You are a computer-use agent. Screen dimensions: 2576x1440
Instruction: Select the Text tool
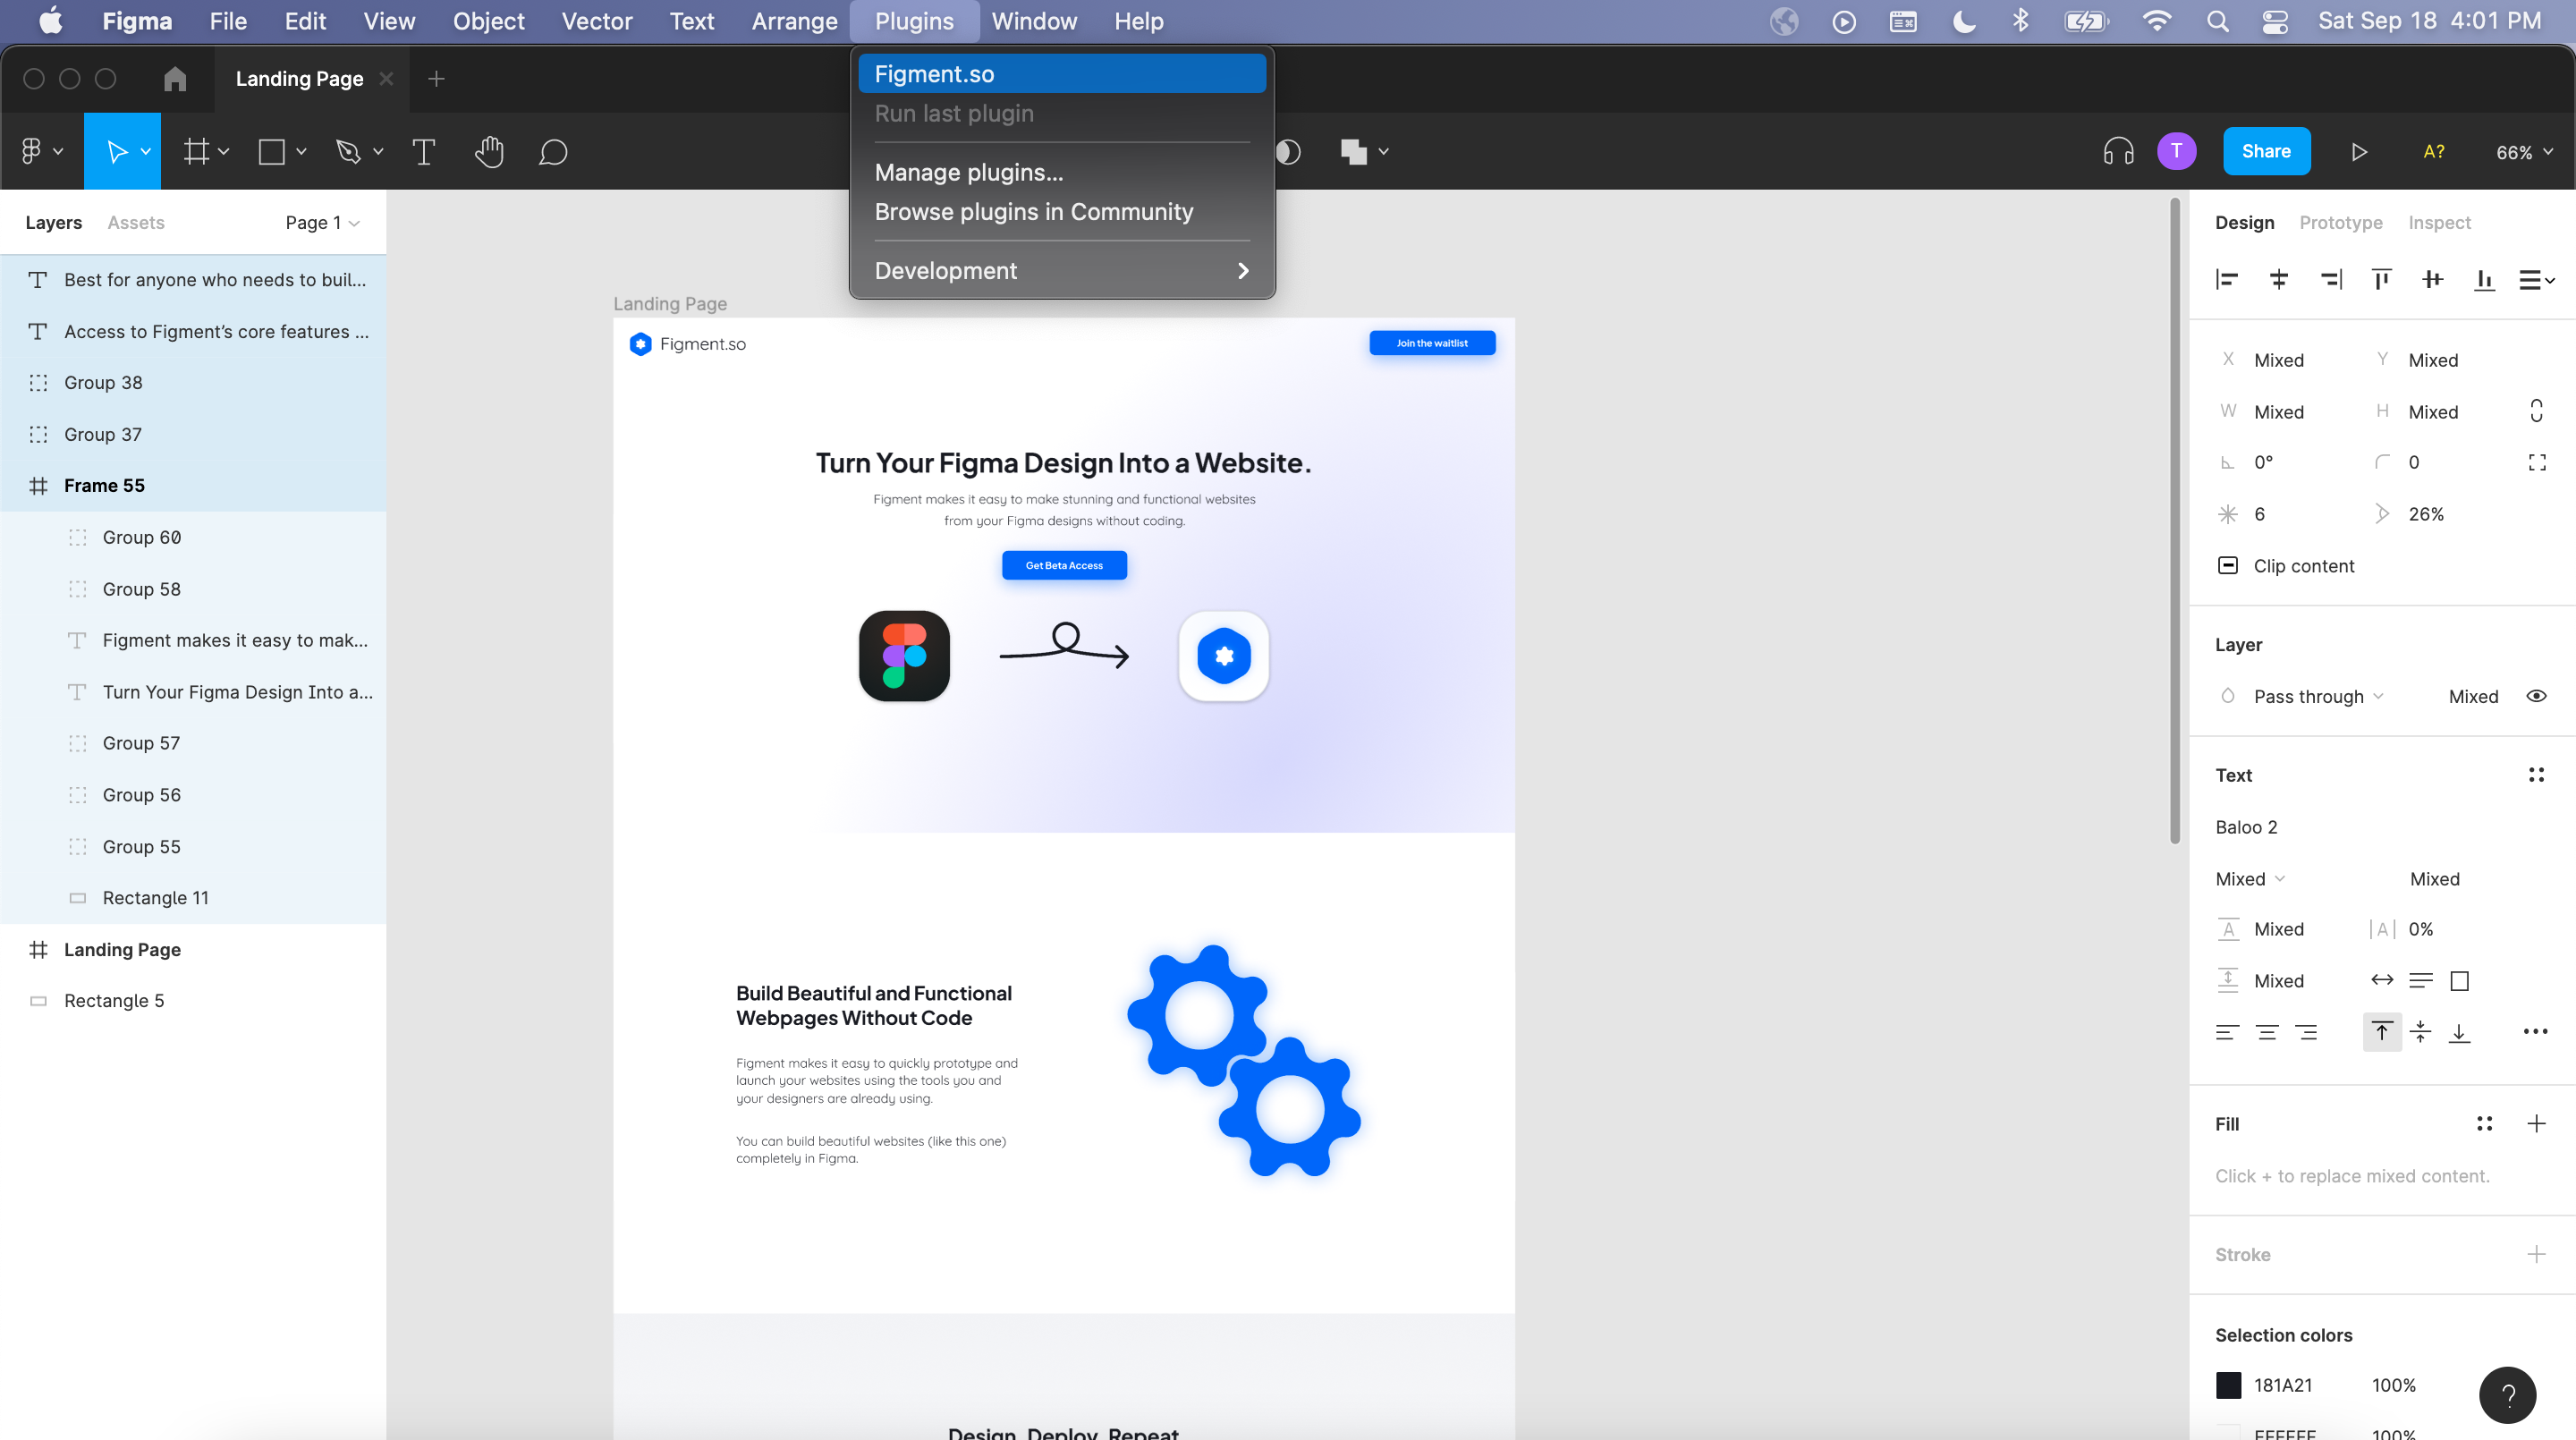423,151
